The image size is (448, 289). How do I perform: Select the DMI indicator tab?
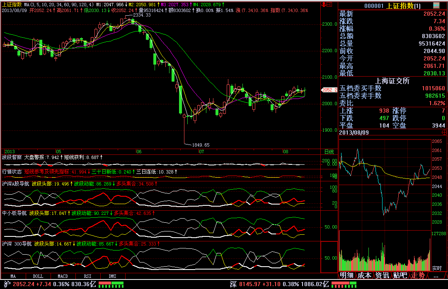[x=113, y=276]
